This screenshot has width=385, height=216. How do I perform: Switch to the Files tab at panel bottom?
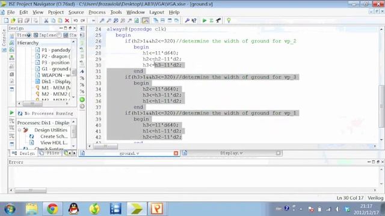(50, 154)
